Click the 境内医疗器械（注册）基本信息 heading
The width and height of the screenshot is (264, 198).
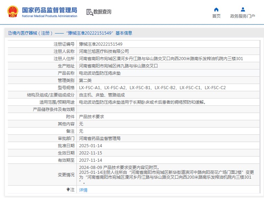click(x=70, y=33)
